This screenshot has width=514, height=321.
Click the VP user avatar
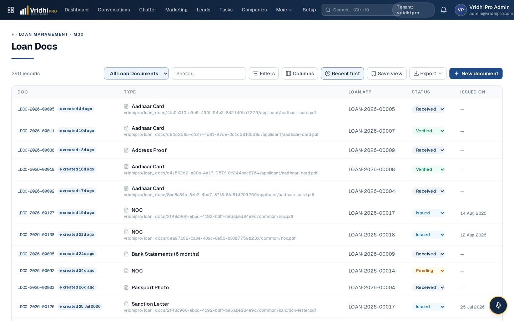[461, 10]
